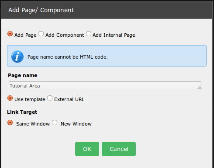Screen dimensions: 214x168
Task: Click the 'Page name cannot be HTML code.' message
Action: 68,57
